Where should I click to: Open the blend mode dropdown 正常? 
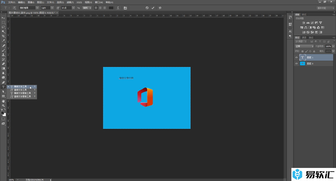tap(304, 46)
